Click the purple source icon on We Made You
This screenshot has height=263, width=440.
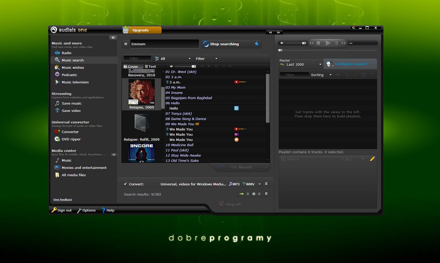(x=236, y=135)
